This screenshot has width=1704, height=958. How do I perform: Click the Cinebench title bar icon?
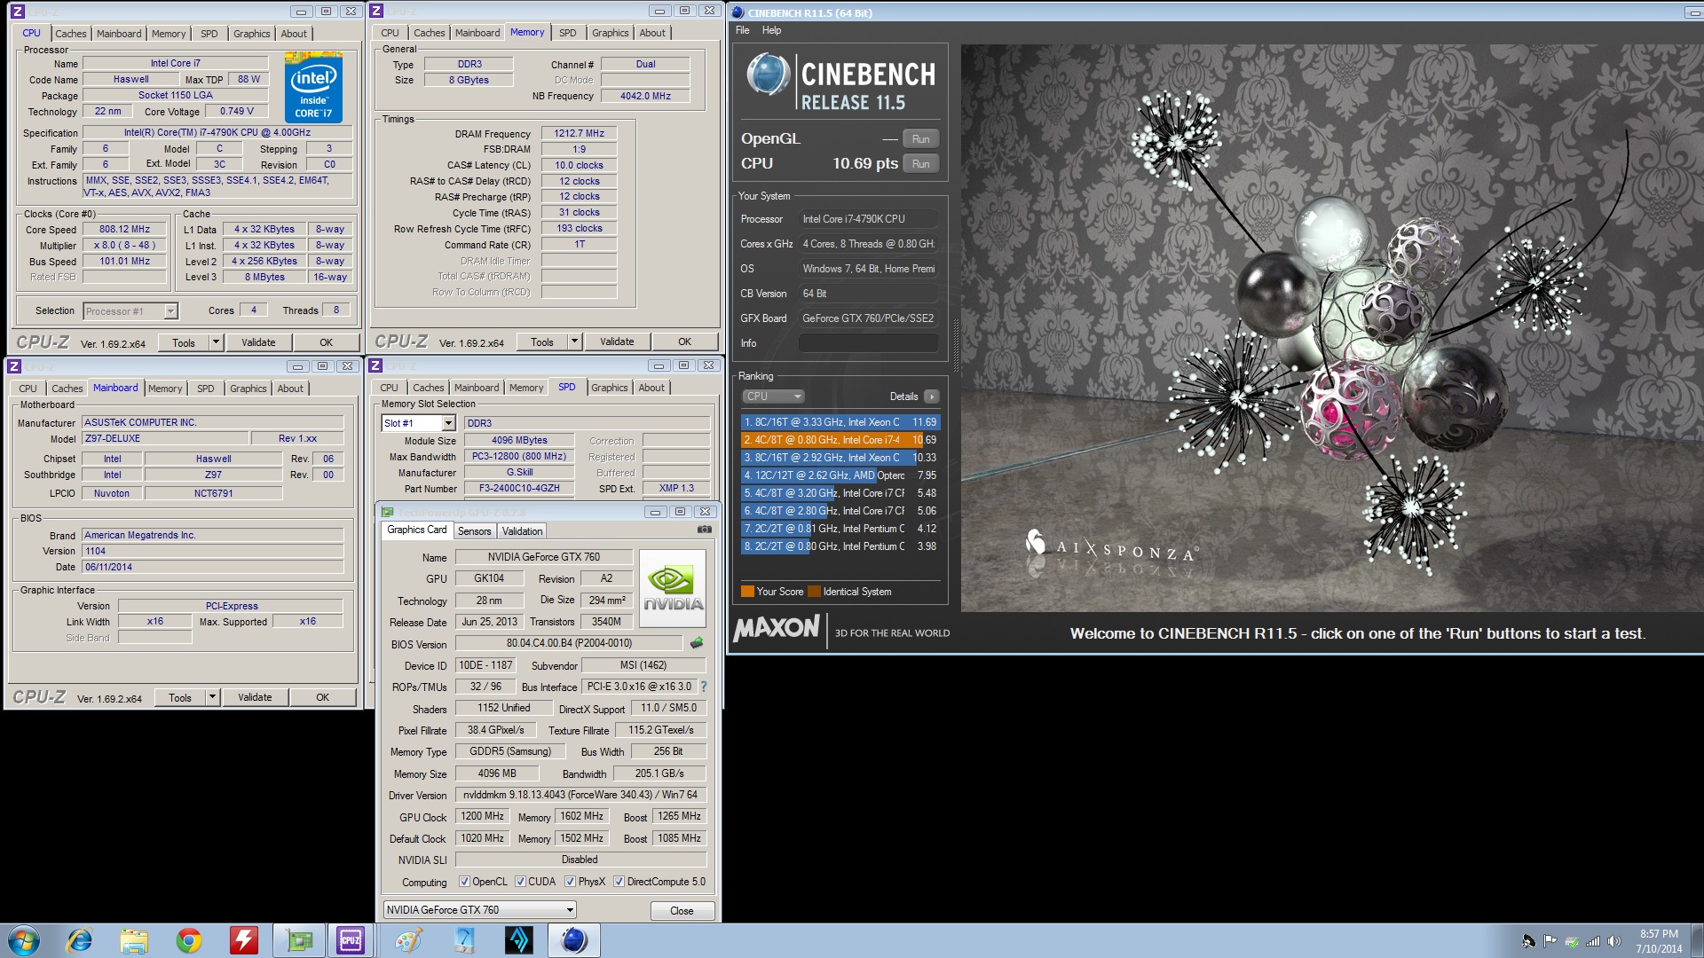point(738,12)
